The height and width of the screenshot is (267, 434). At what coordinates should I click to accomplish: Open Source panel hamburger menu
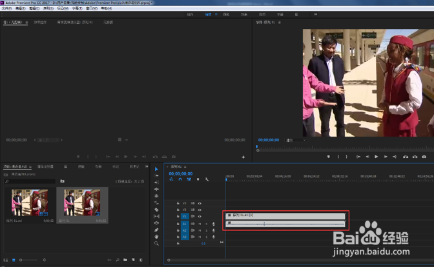click(26, 23)
